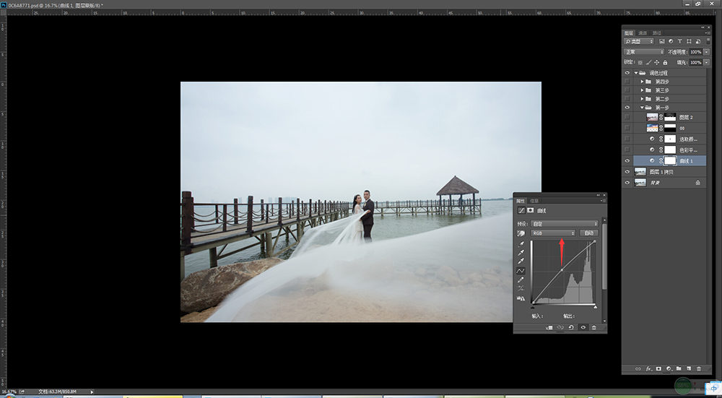The height and width of the screenshot is (398, 722).
Task: Filter layers by smart object kind
Action: (x=697, y=41)
